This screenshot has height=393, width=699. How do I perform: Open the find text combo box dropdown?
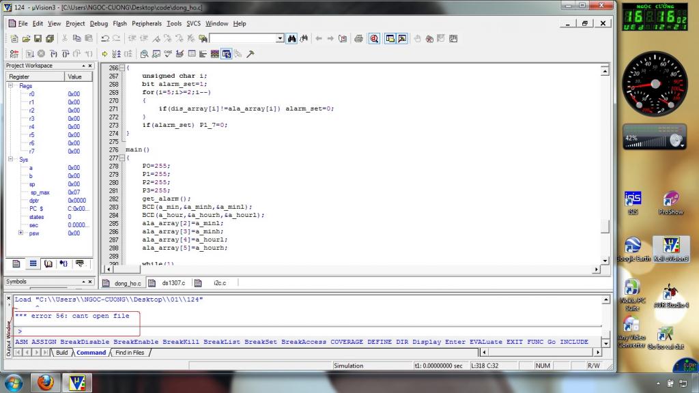click(280, 39)
